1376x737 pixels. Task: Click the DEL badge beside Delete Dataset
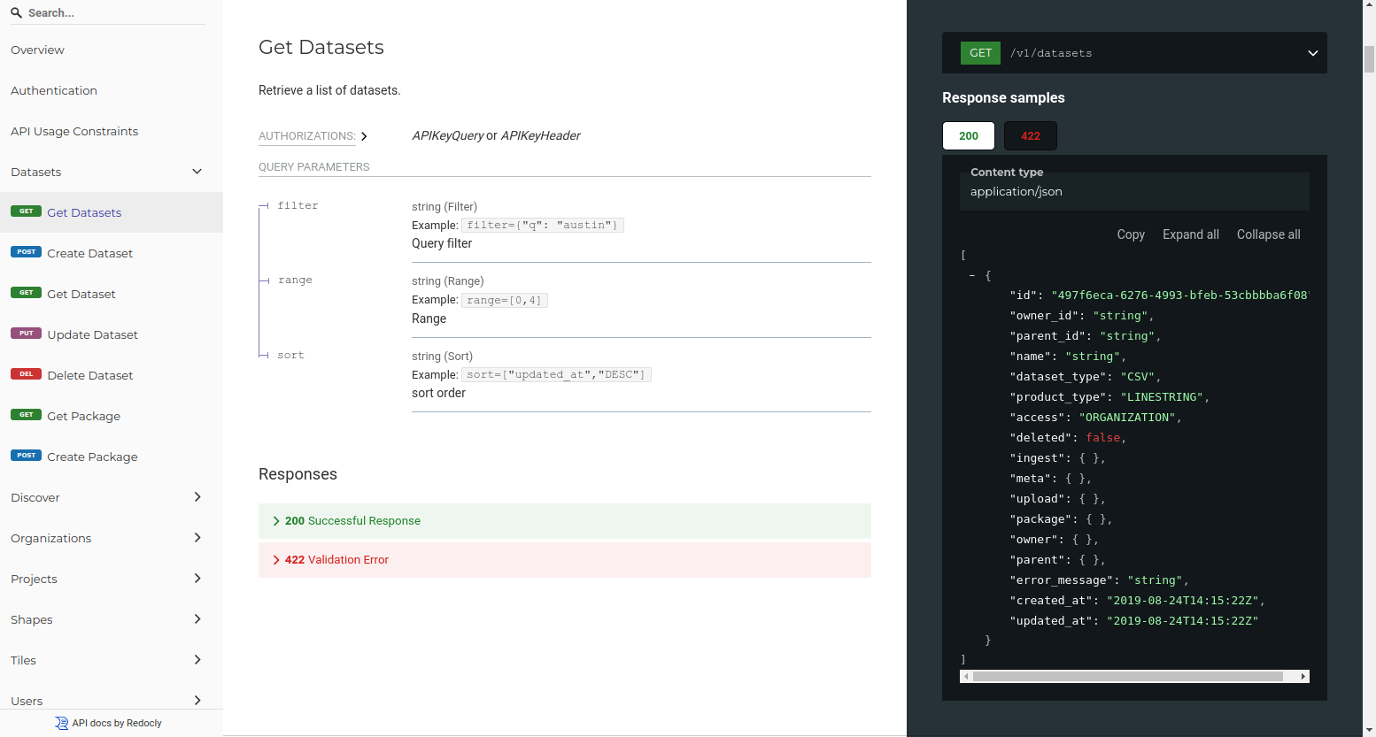(26, 374)
